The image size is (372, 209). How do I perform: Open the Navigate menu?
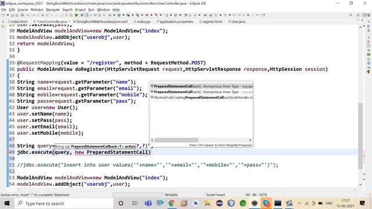53,10
